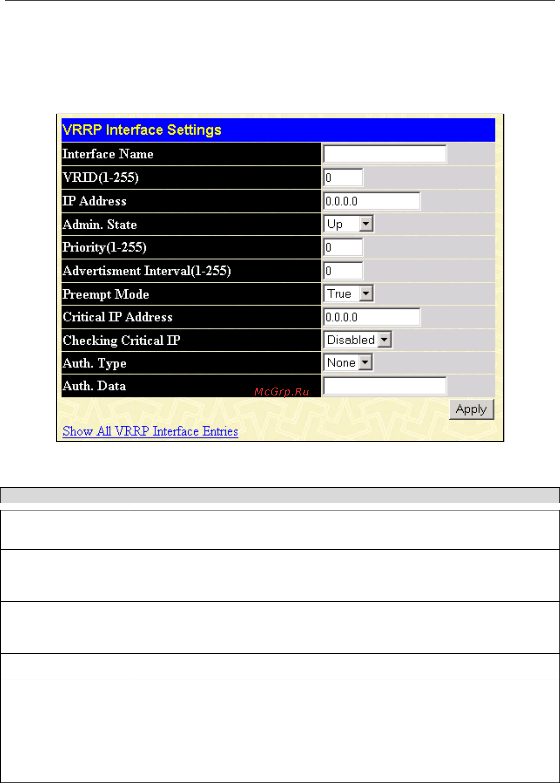560x783 pixels.
Task: Click the Interface Name label
Action: [108, 154]
